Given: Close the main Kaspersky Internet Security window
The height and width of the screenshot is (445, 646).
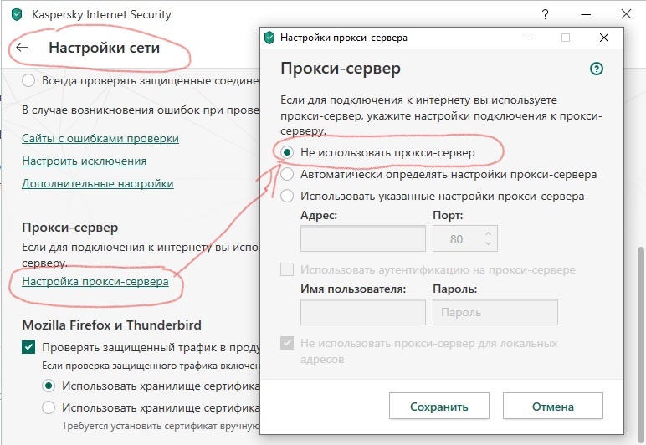Looking at the screenshot, I should pos(626,14).
